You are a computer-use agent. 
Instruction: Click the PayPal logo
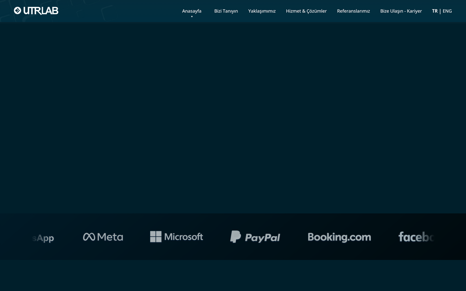(x=255, y=237)
